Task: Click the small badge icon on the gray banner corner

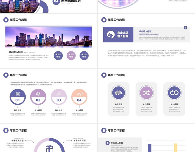Action: coord(186,28)
